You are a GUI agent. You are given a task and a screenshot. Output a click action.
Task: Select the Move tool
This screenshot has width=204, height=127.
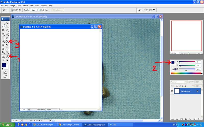pos(7,23)
